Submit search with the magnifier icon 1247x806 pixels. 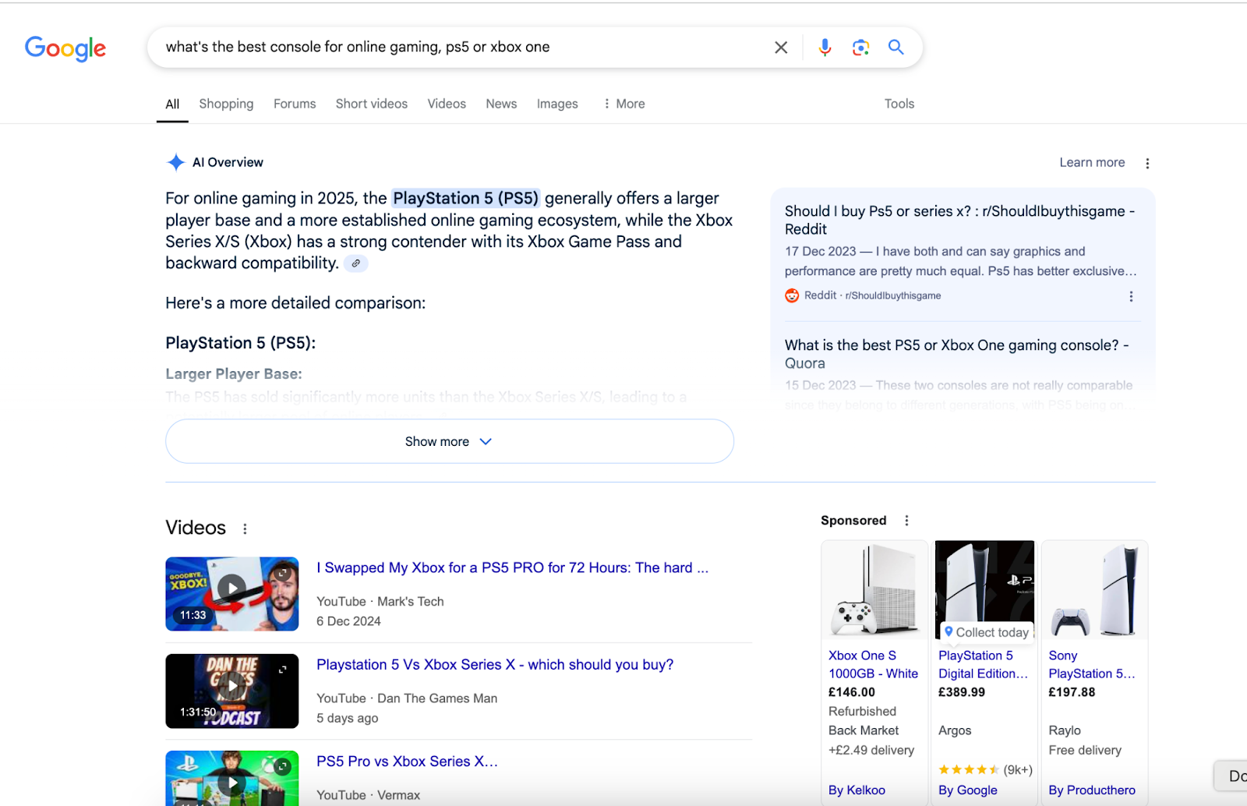pos(896,47)
